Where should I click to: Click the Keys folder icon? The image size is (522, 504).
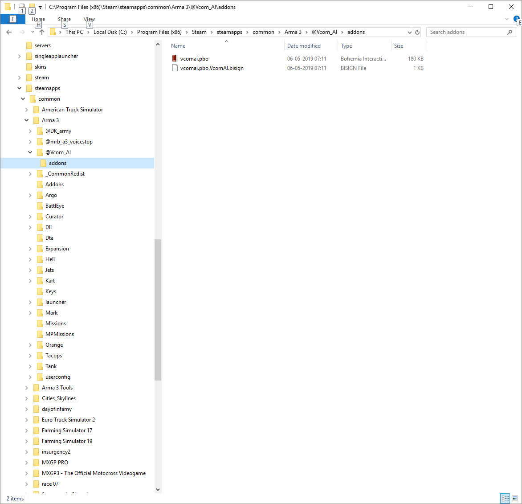coord(40,291)
